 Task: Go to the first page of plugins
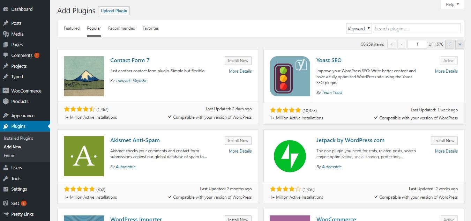(392, 44)
